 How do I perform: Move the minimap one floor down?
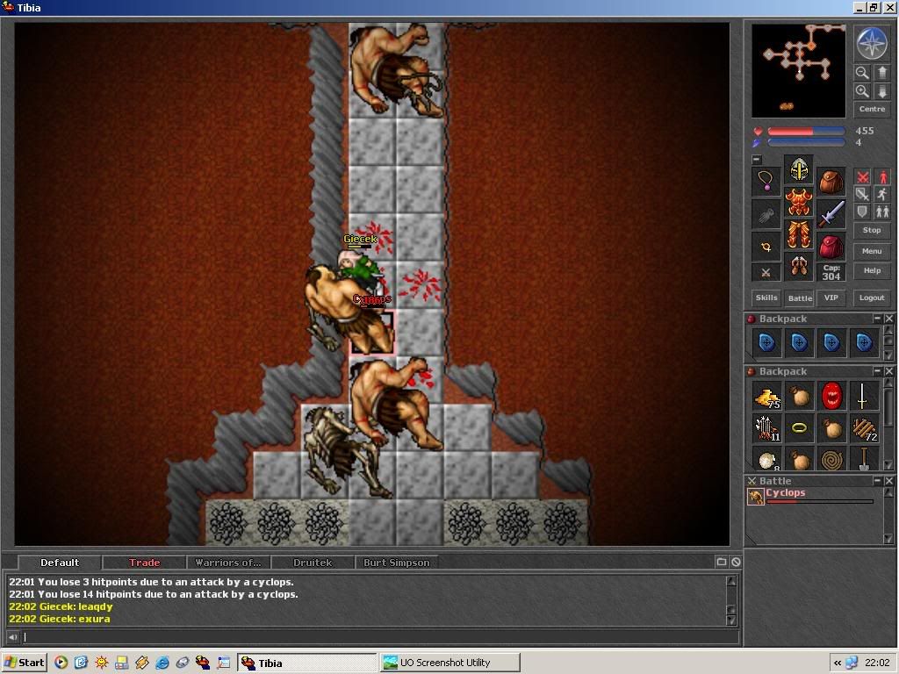[x=881, y=91]
